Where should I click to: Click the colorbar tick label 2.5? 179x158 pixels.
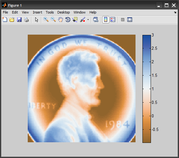click(154, 48)
